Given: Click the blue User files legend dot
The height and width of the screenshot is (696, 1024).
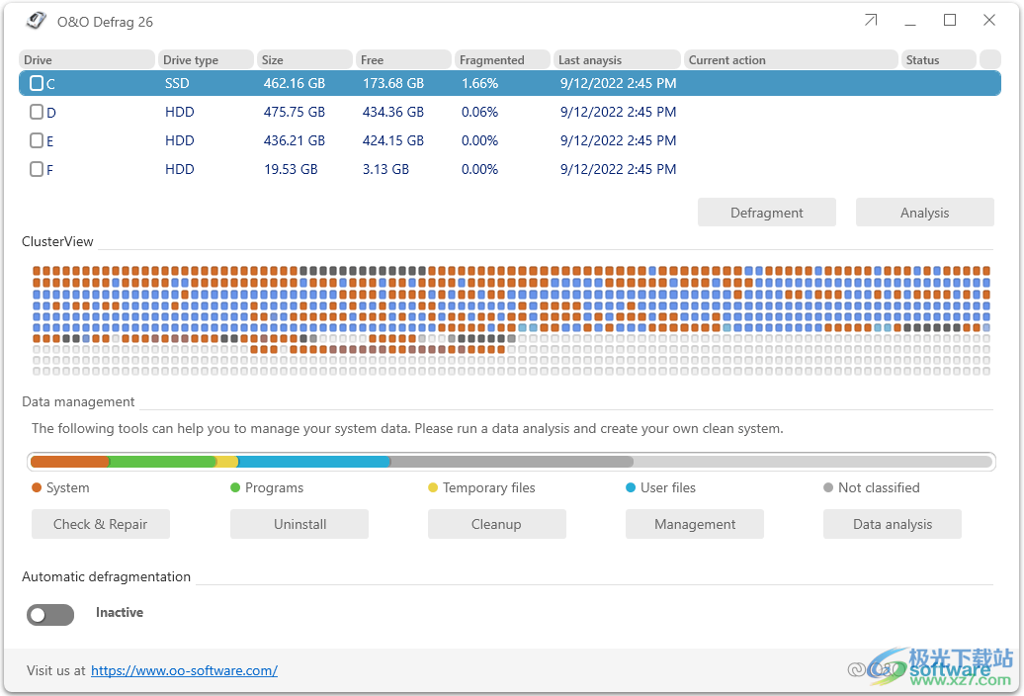Looking at the screenshot, I should click(631, 487).
